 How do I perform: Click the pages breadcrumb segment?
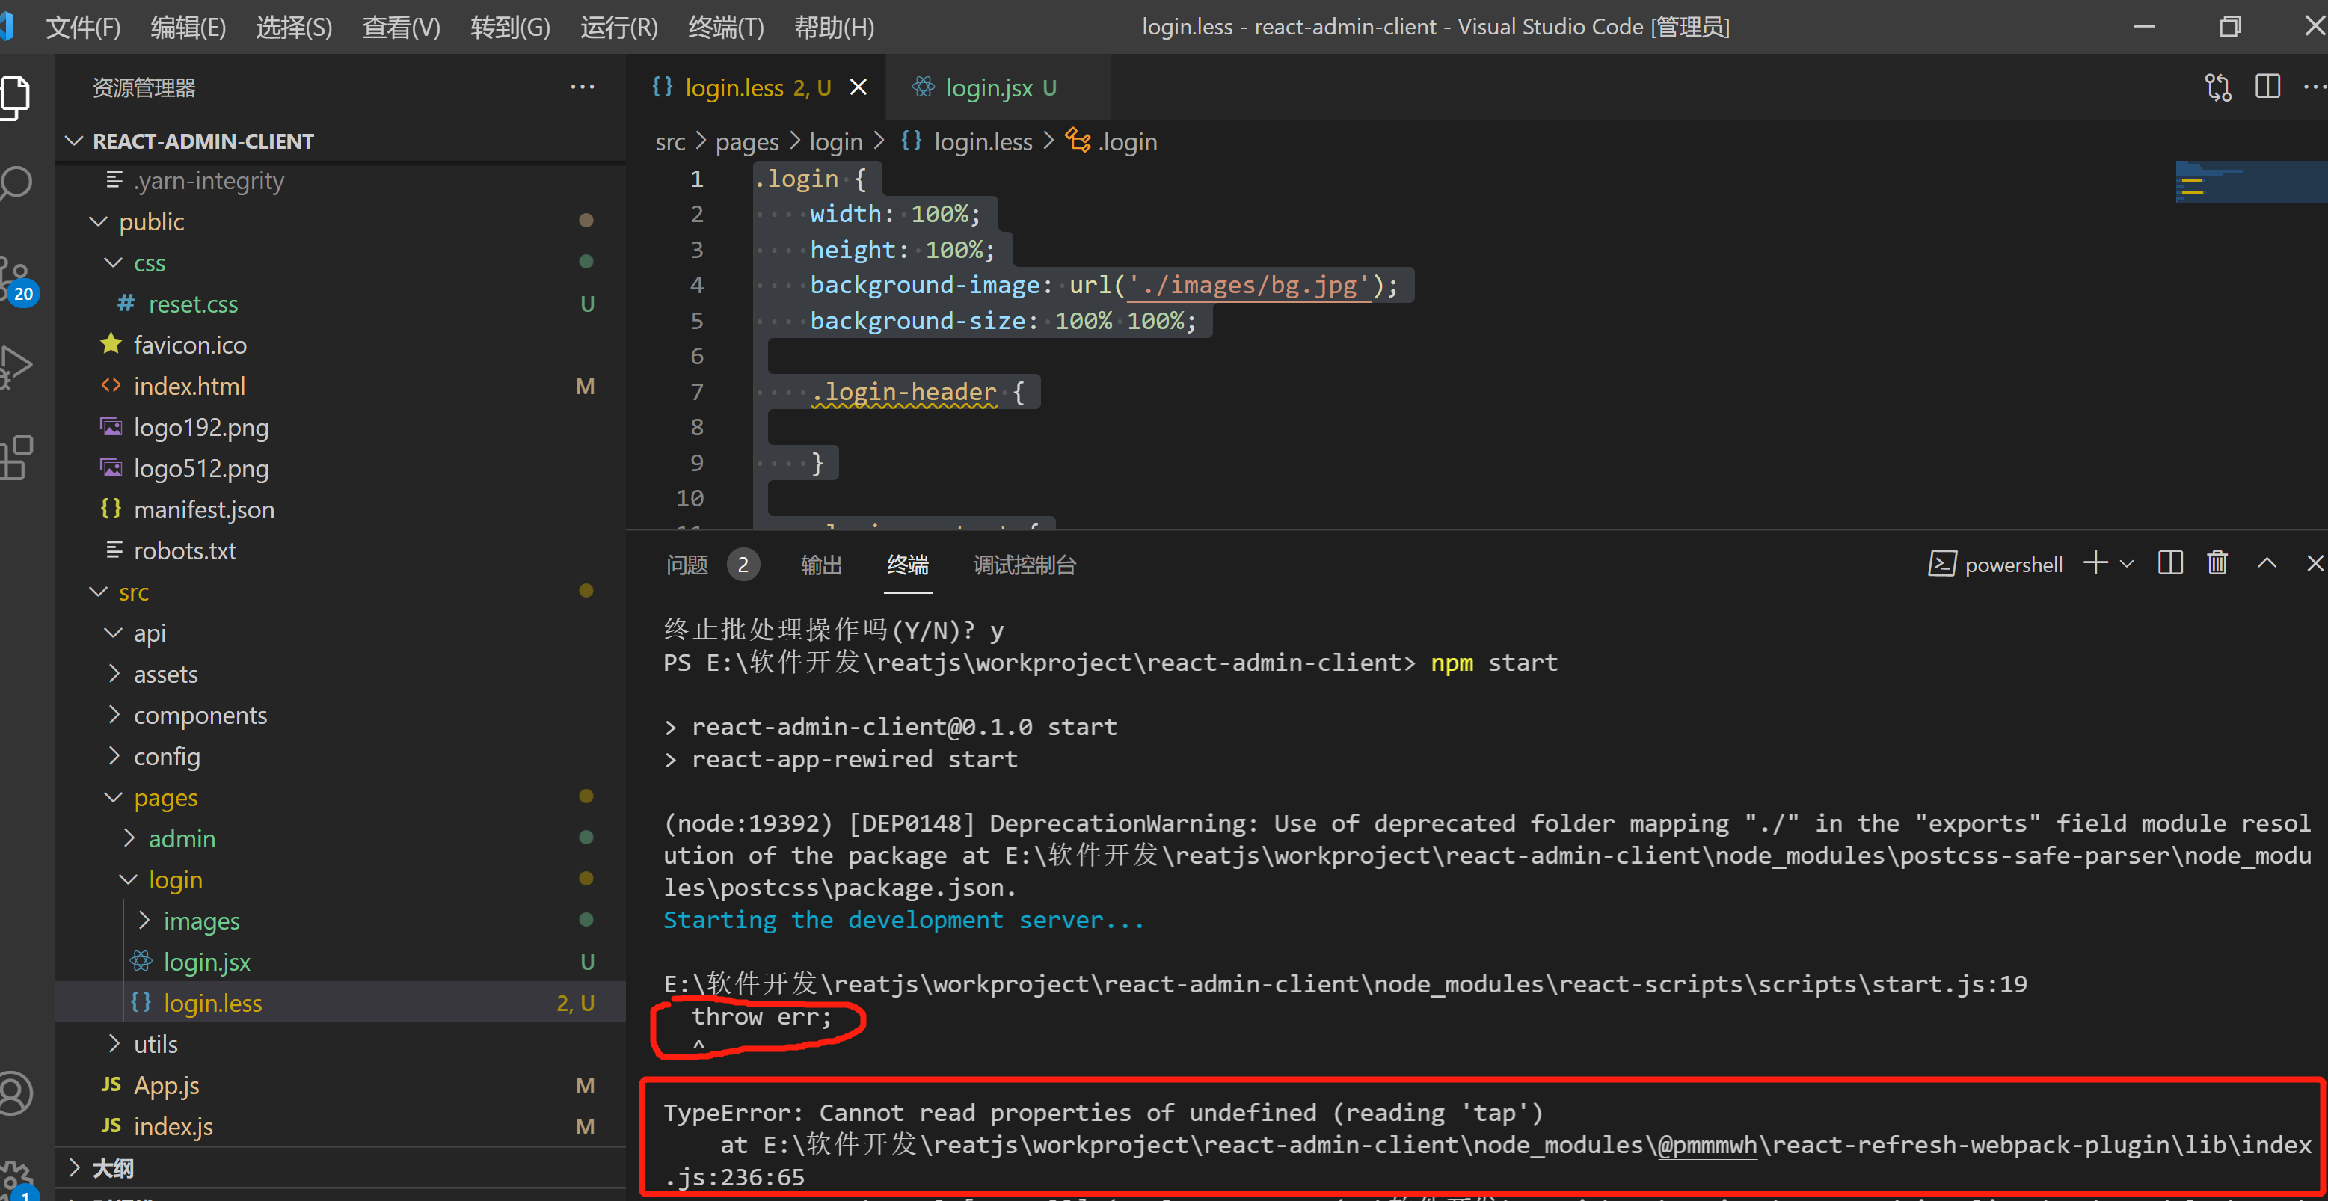[746, 142]
